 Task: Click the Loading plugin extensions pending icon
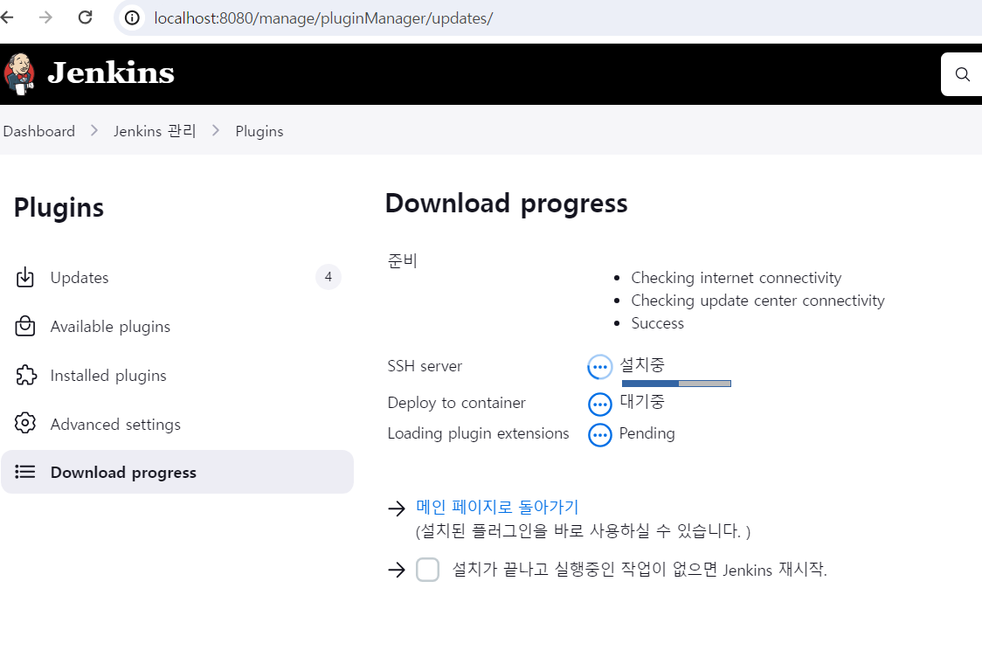[600, 435]
